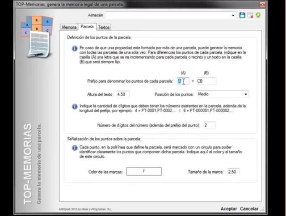Image resolution: width=286 pixels, height=216 pixels.
Task: Click the info icon about circle markers
Action: pos(75,148)
